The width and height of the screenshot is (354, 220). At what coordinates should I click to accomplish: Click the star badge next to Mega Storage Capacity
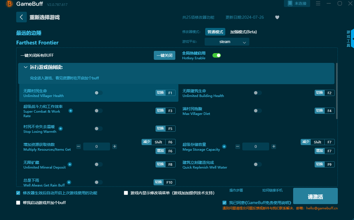point(224,146)
